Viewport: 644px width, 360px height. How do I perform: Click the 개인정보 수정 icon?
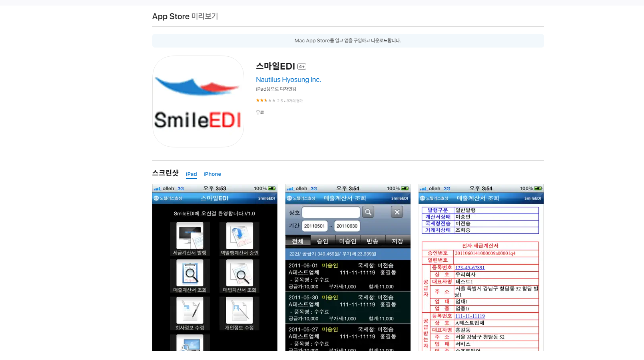(x=239, y=314)
